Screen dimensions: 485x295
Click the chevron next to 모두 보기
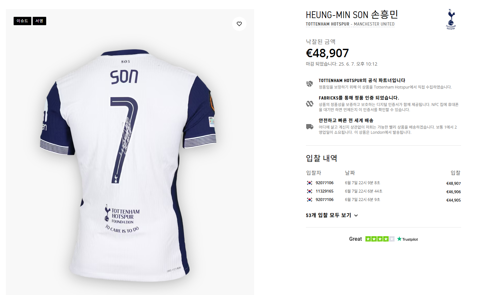click(x=356, y=216)
